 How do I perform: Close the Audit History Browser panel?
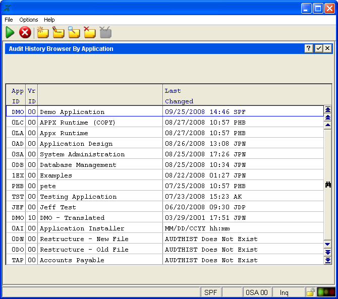point(327,48)
